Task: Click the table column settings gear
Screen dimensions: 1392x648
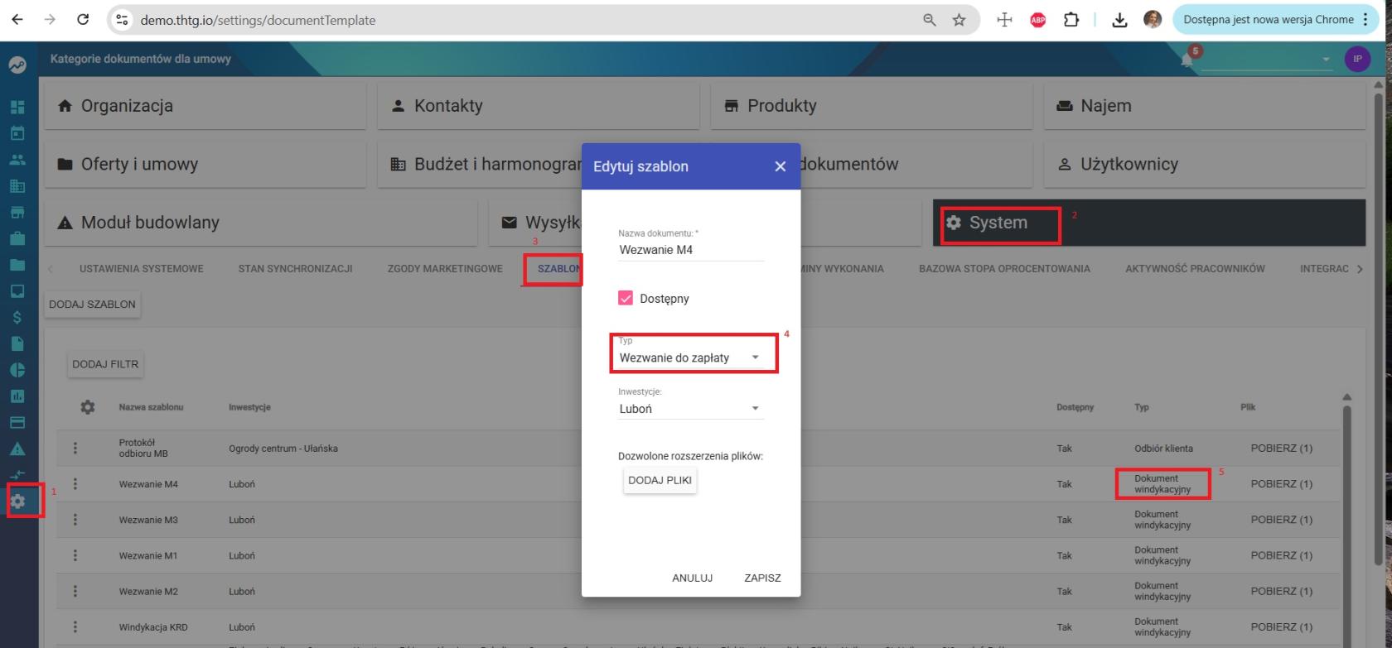Action: (87, 407)
